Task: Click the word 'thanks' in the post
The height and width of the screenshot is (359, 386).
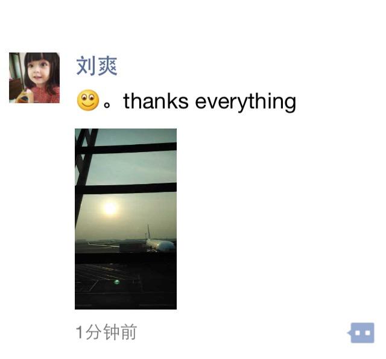Action: tap(156, 101)
